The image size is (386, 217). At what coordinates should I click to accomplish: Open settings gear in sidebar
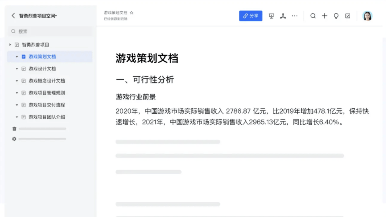14,139
